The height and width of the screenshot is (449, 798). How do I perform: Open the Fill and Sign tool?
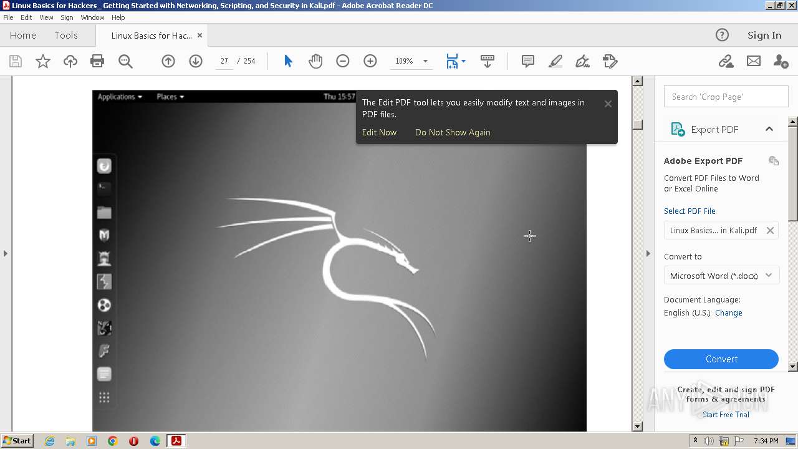click(x=582, y=61)
